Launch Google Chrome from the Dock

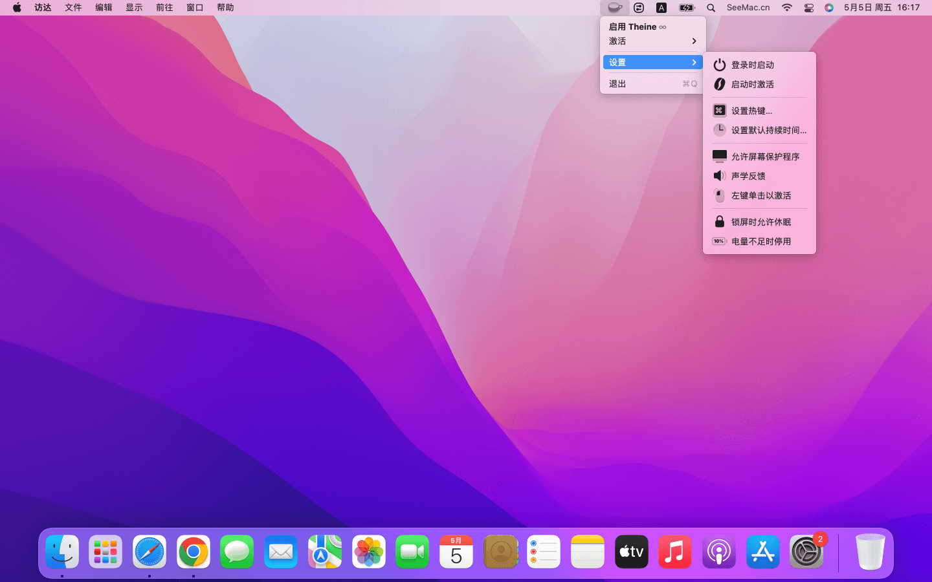tap(194, 552)
